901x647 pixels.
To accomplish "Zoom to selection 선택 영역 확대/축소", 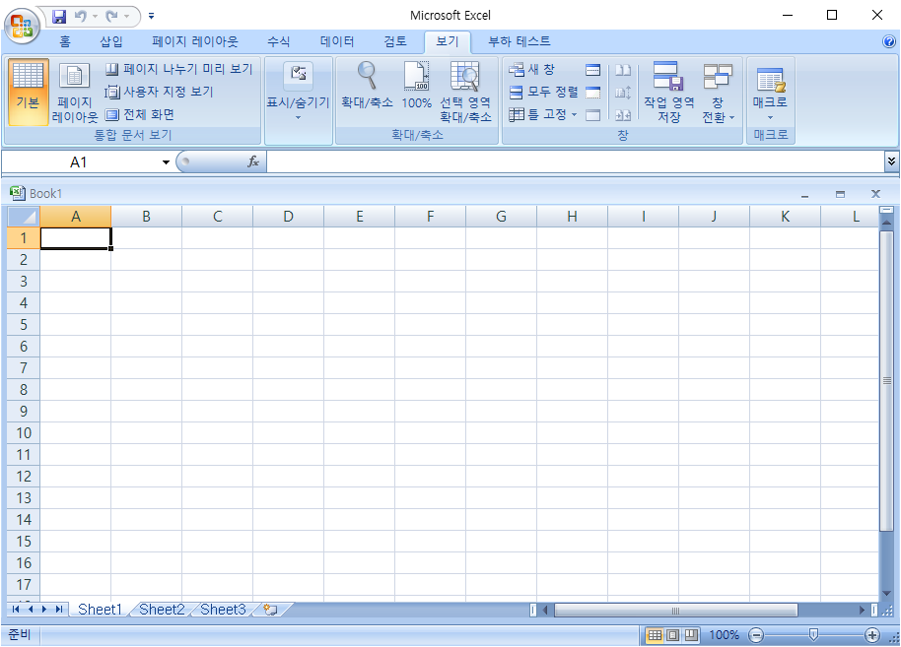I will (x=465, y=92).
